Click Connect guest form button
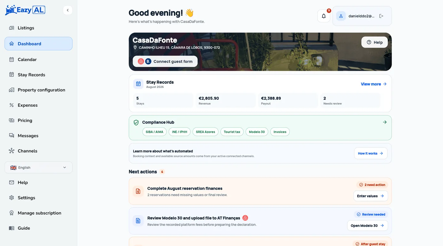Image resolution: width=443 pixels, height=246 pixels. [165, 61]
